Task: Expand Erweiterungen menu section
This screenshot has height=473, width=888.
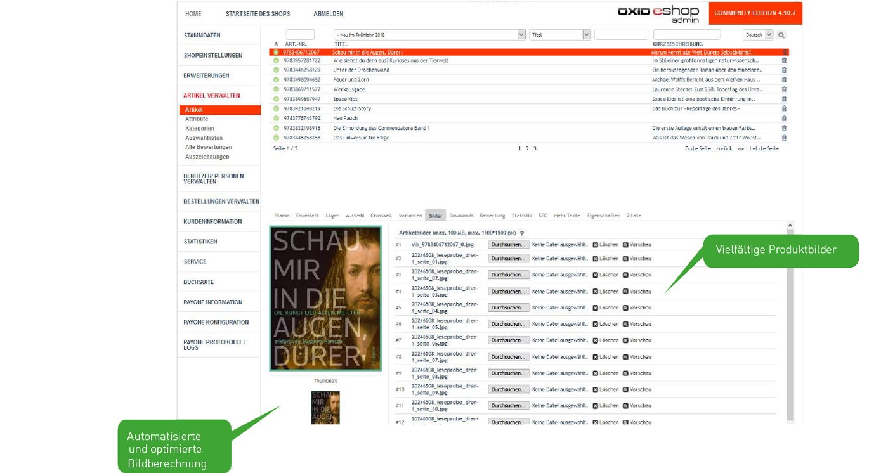Action: click(207, 76)
